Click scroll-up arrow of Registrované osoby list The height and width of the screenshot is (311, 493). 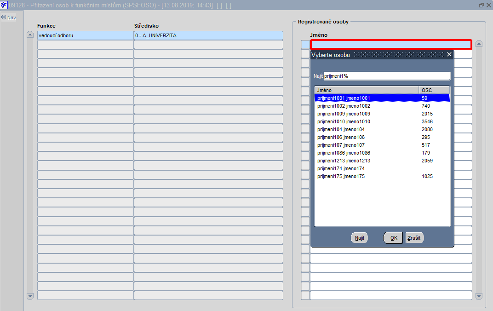tap(479, 44)
